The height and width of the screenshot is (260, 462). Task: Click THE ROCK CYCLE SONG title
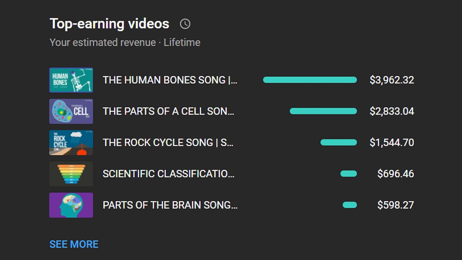168,143
